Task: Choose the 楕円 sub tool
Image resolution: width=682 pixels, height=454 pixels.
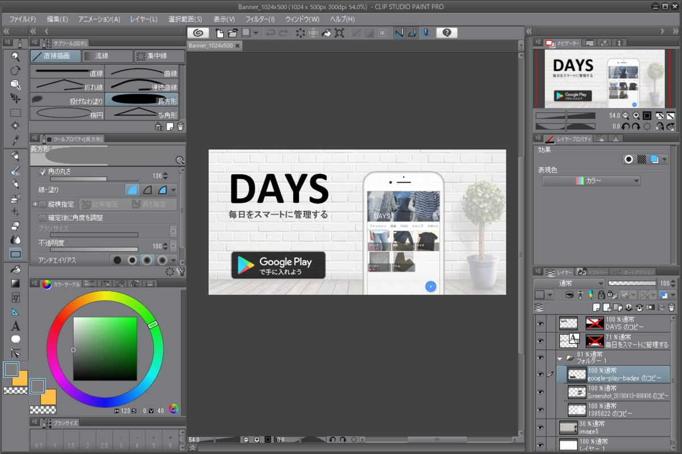Action: click(68, 114)
